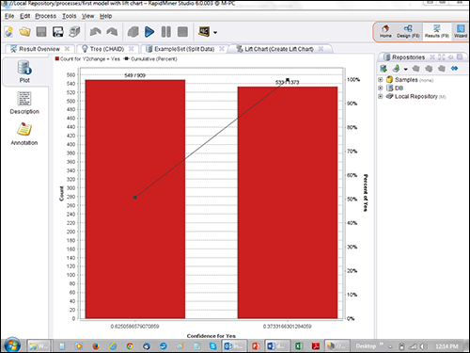Click the Save As icon
Image resolution: width=470 pixels, height=353 pixels.
coord(58,32)
